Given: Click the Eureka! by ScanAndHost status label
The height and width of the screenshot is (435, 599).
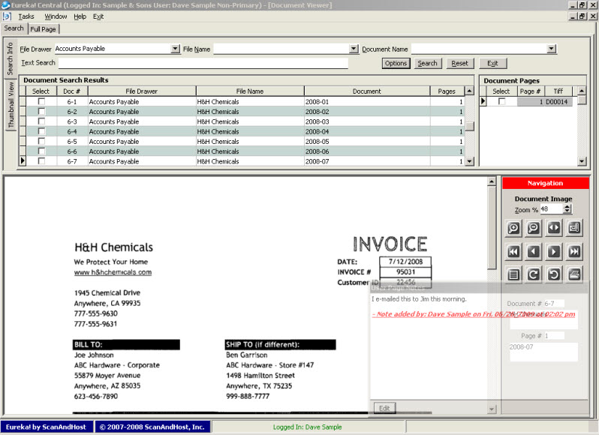Looking at the screenshot, I should tap(47, 427).
